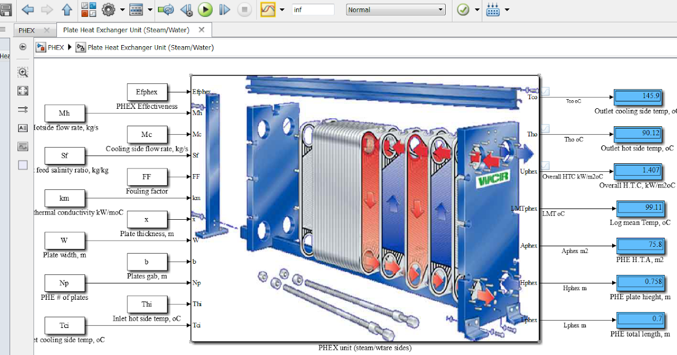Screen dimensions: 677x355
Task: Open PHEX via the breadcrumb link
Action: pyautogui.click(x=55, y=48)
